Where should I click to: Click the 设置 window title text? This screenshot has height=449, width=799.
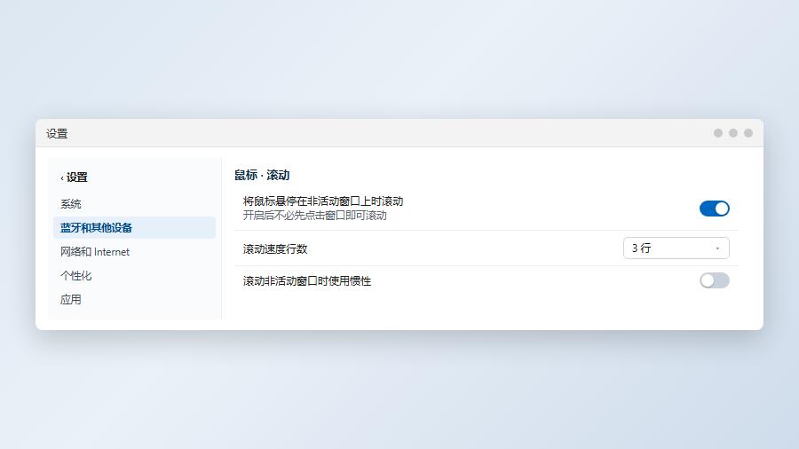(x=57, y=133)
